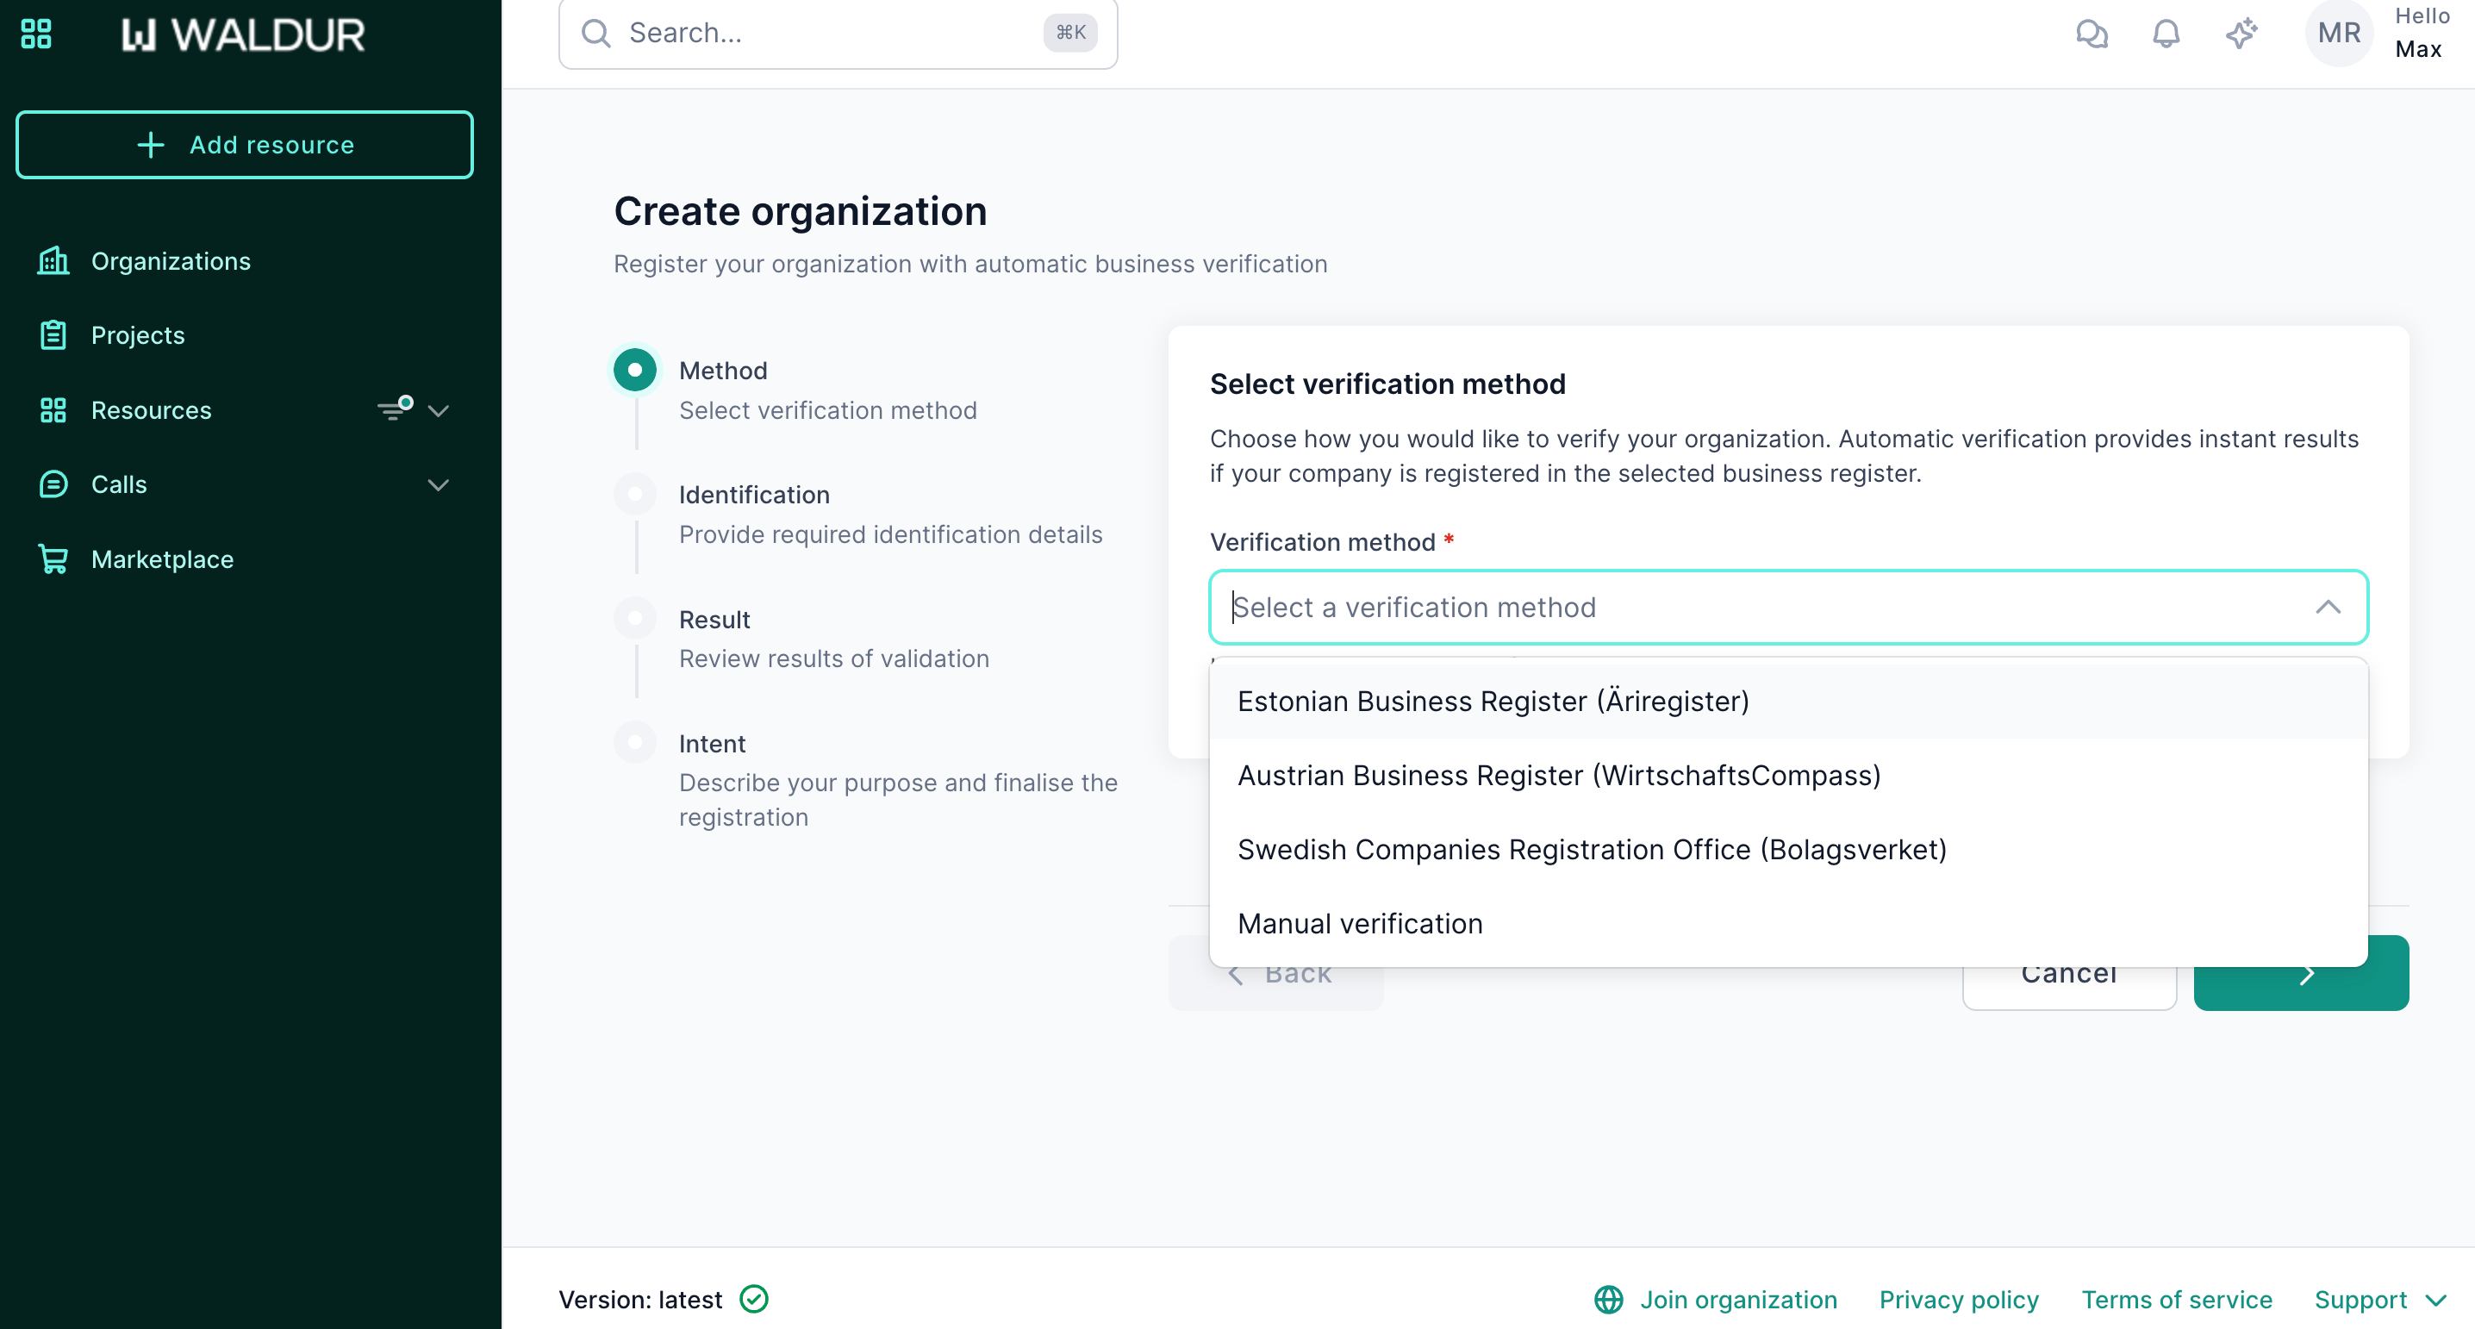Expand the Resources sidebar chevron

coord(438,410)
